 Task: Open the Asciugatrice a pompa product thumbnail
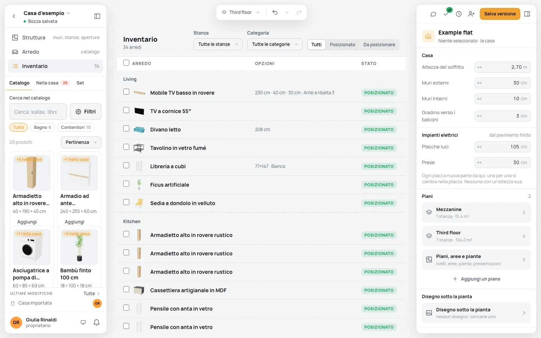point(32,247)
